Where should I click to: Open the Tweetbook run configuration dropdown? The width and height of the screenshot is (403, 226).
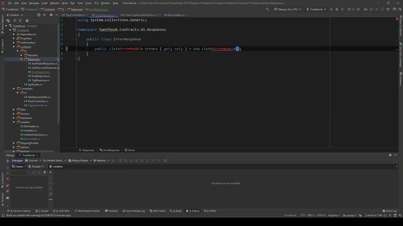coord(316,9)
